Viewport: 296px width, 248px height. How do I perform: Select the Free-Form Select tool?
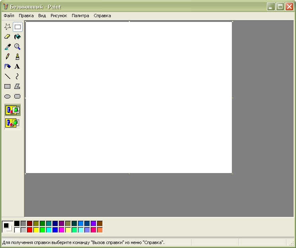pyautogui.click(x=8, y=27)
